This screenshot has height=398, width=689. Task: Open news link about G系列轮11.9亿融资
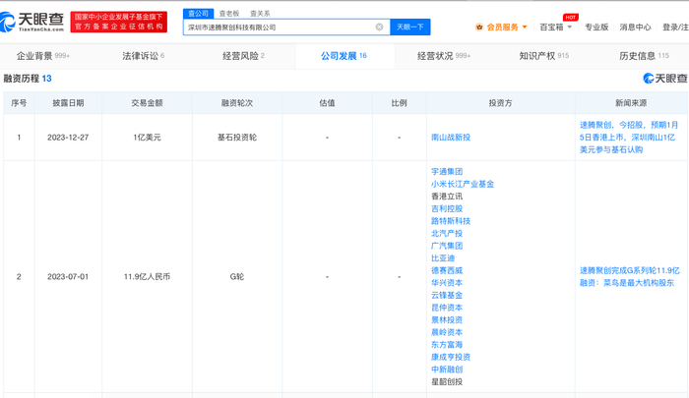[629, 276]
